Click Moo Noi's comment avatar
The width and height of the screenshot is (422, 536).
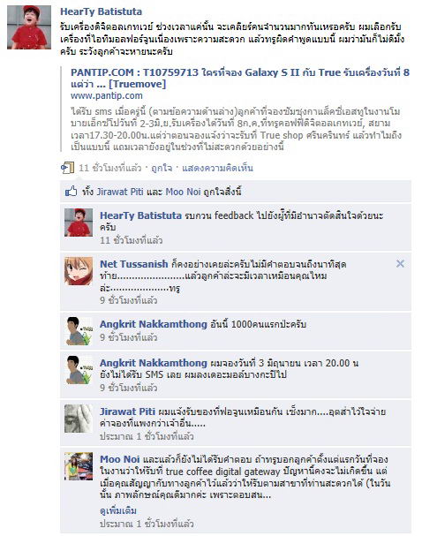pos(79,466)
